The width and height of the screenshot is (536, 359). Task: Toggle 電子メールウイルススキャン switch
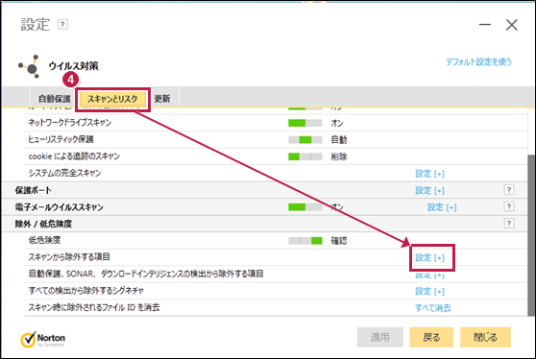click(x=305, y=207)
